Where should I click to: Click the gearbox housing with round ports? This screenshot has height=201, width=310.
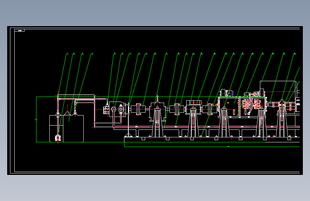coord(118,109)
